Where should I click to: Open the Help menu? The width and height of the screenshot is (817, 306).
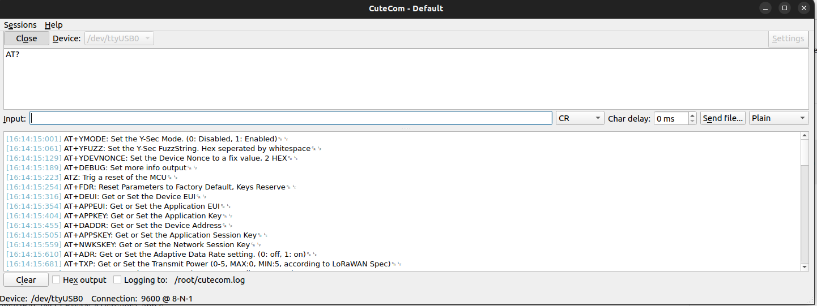[x=54, y=25]
